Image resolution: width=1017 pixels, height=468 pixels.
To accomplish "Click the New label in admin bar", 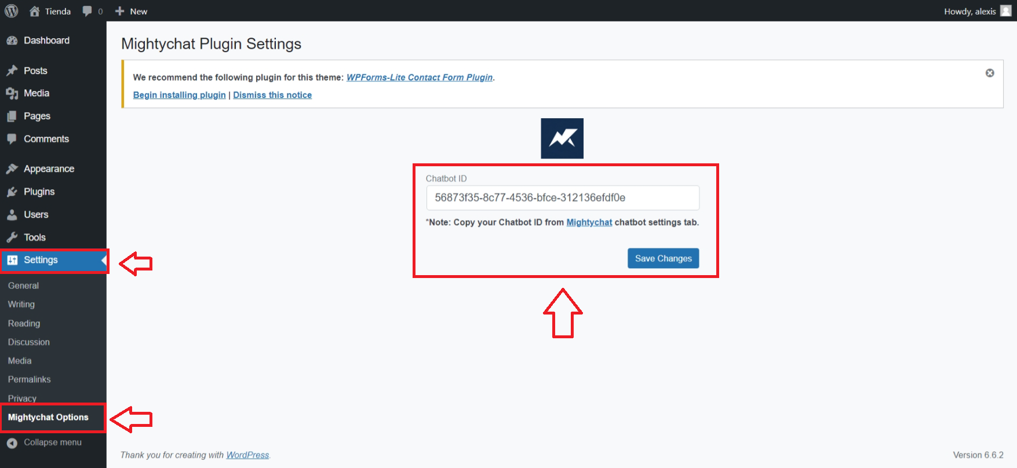I will point(138,11).
